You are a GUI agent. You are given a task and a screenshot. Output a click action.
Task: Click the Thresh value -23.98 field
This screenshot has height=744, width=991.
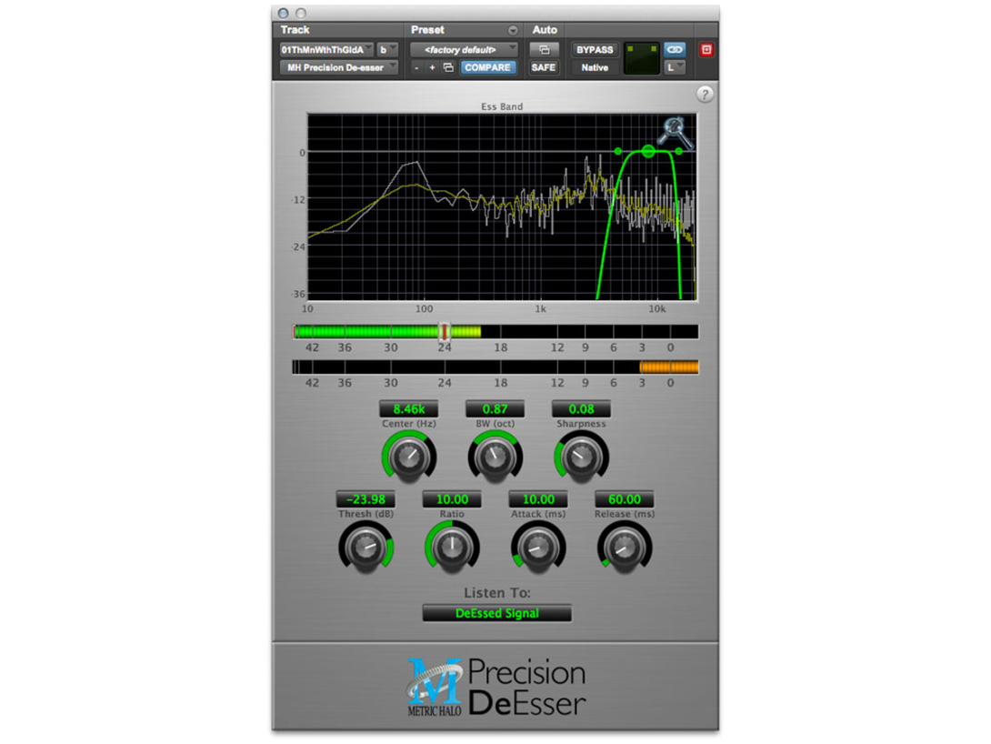pos(365,499)
